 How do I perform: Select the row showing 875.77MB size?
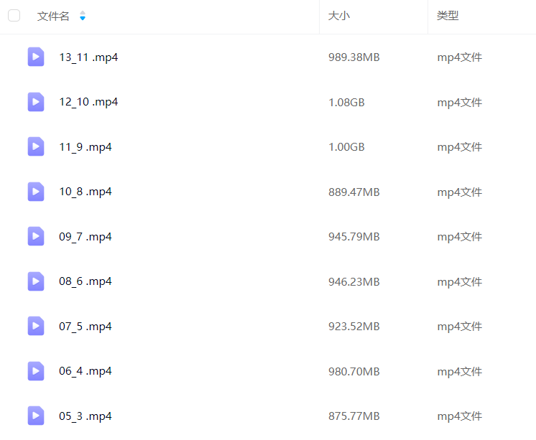354,416
